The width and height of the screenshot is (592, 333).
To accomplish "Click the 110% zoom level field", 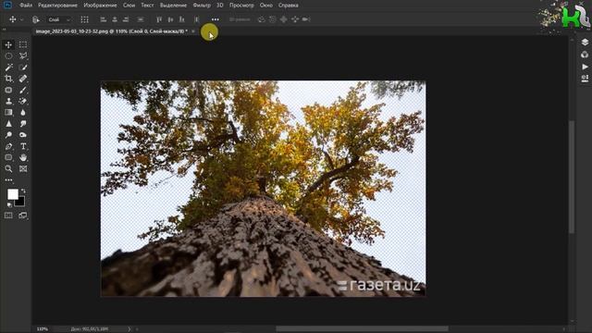I will click(x=43, y=329).
